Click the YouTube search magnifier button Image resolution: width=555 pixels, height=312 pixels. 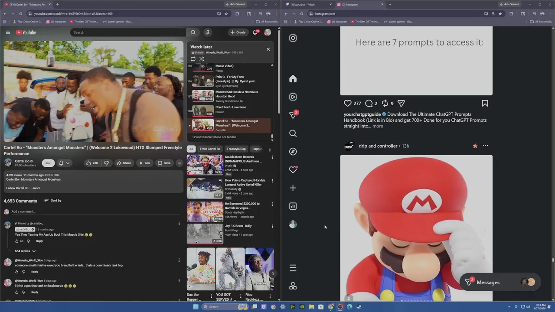pyautogui.click(x=193, y=32)
